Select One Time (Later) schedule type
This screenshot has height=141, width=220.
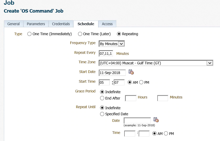click(x=80, y=34)
